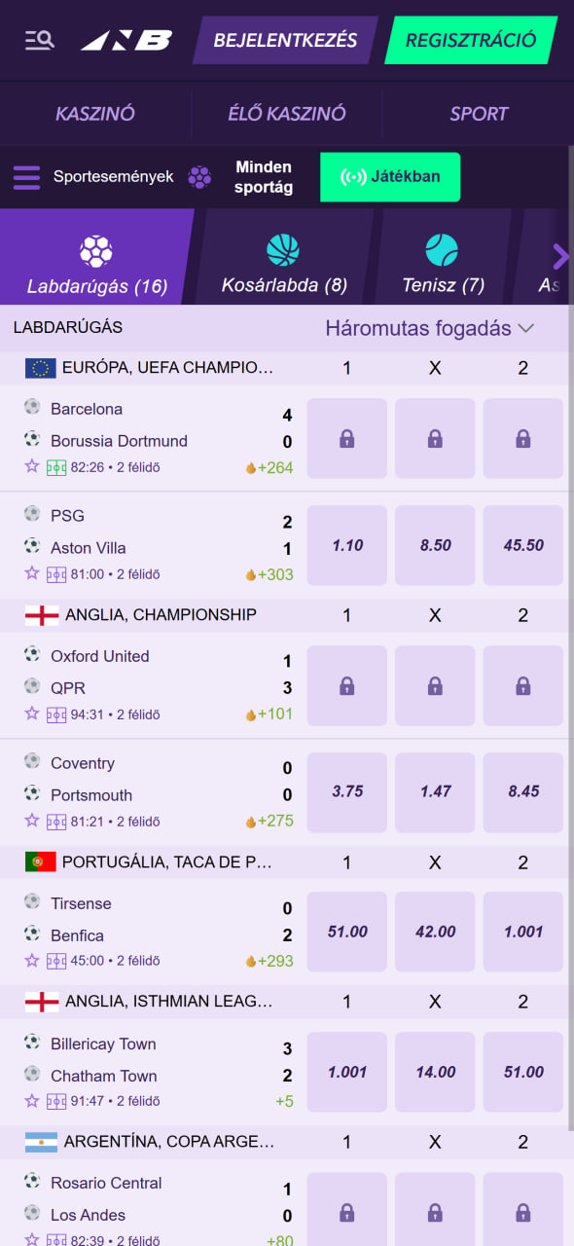This screenshot has height=1246, width=574.
Task: Switch to the ÉLŐ KASZINÓ tab
Action: (x=287, y=114)
